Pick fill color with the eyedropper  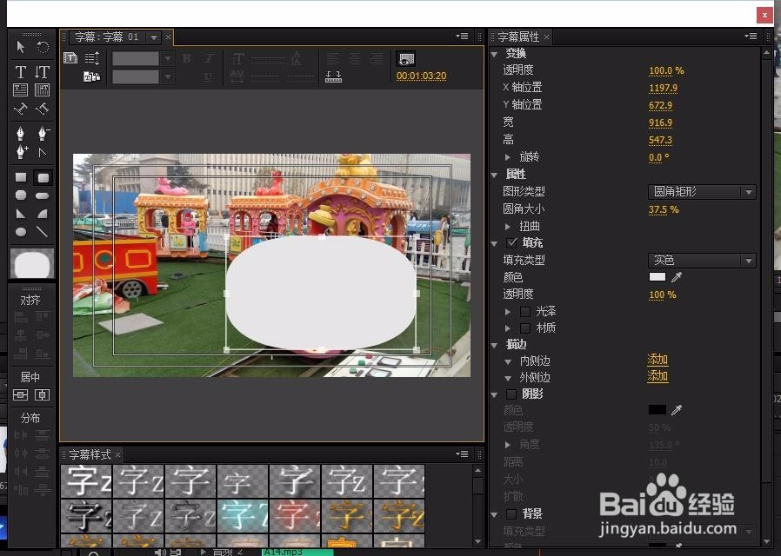677,277
